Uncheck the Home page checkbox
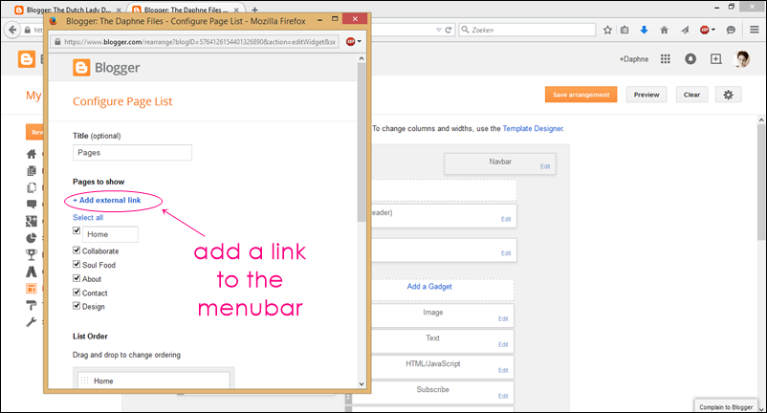767x413 pixels. click(77, 230)
